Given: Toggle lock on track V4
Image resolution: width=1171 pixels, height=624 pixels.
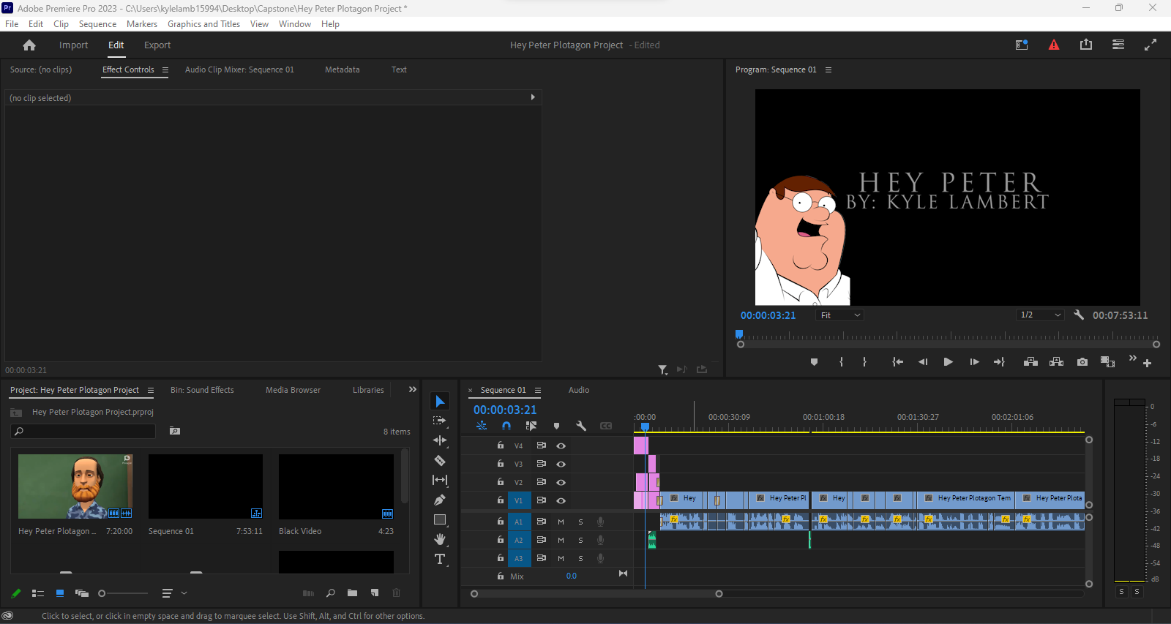Looking at the screenshot, I should 501,446.
